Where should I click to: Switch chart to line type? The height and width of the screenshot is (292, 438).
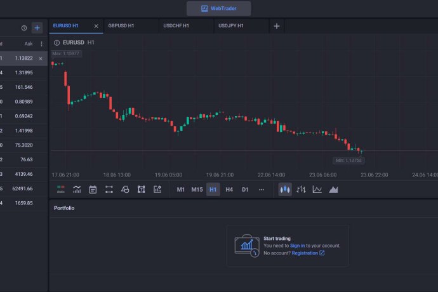click(x=317, y=189)
